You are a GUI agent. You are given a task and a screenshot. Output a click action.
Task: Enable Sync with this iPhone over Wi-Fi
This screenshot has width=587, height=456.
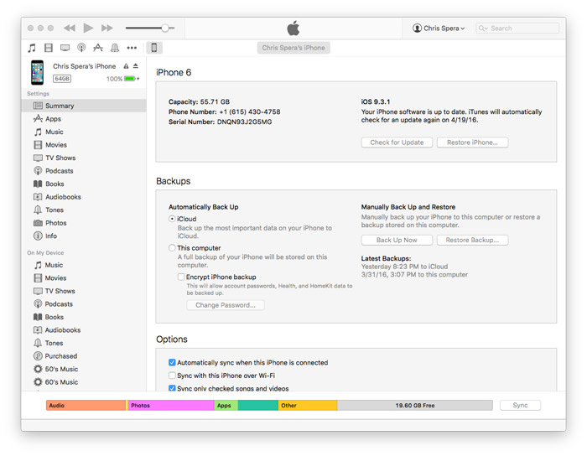(x=172, y=376)
